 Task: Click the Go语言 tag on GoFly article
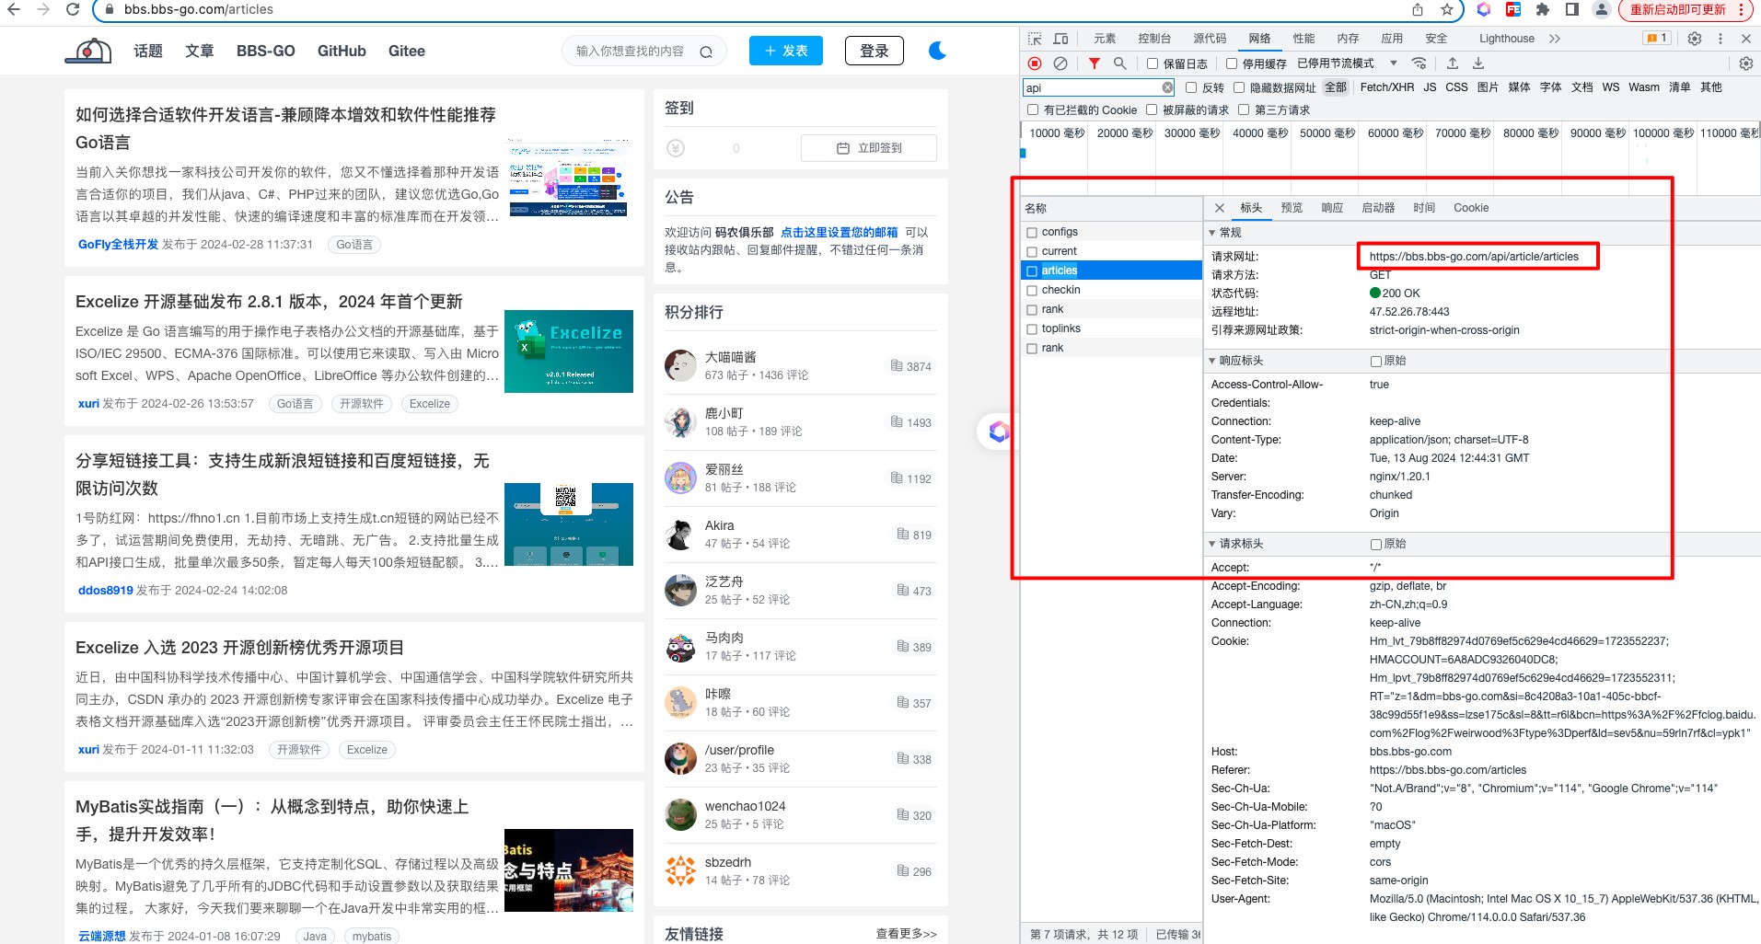tap(354, 245)
